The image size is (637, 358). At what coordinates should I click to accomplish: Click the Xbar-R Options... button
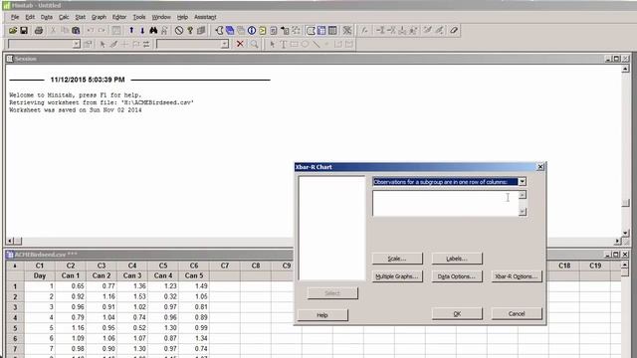click(x=517, y=276)
